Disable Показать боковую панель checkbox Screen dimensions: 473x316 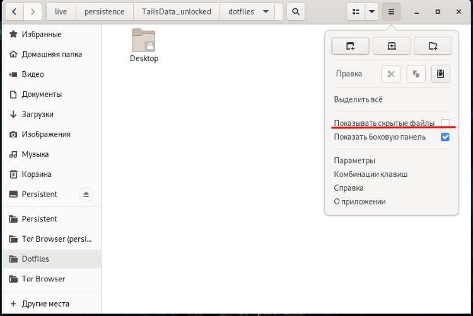click(x=445, y=137)
